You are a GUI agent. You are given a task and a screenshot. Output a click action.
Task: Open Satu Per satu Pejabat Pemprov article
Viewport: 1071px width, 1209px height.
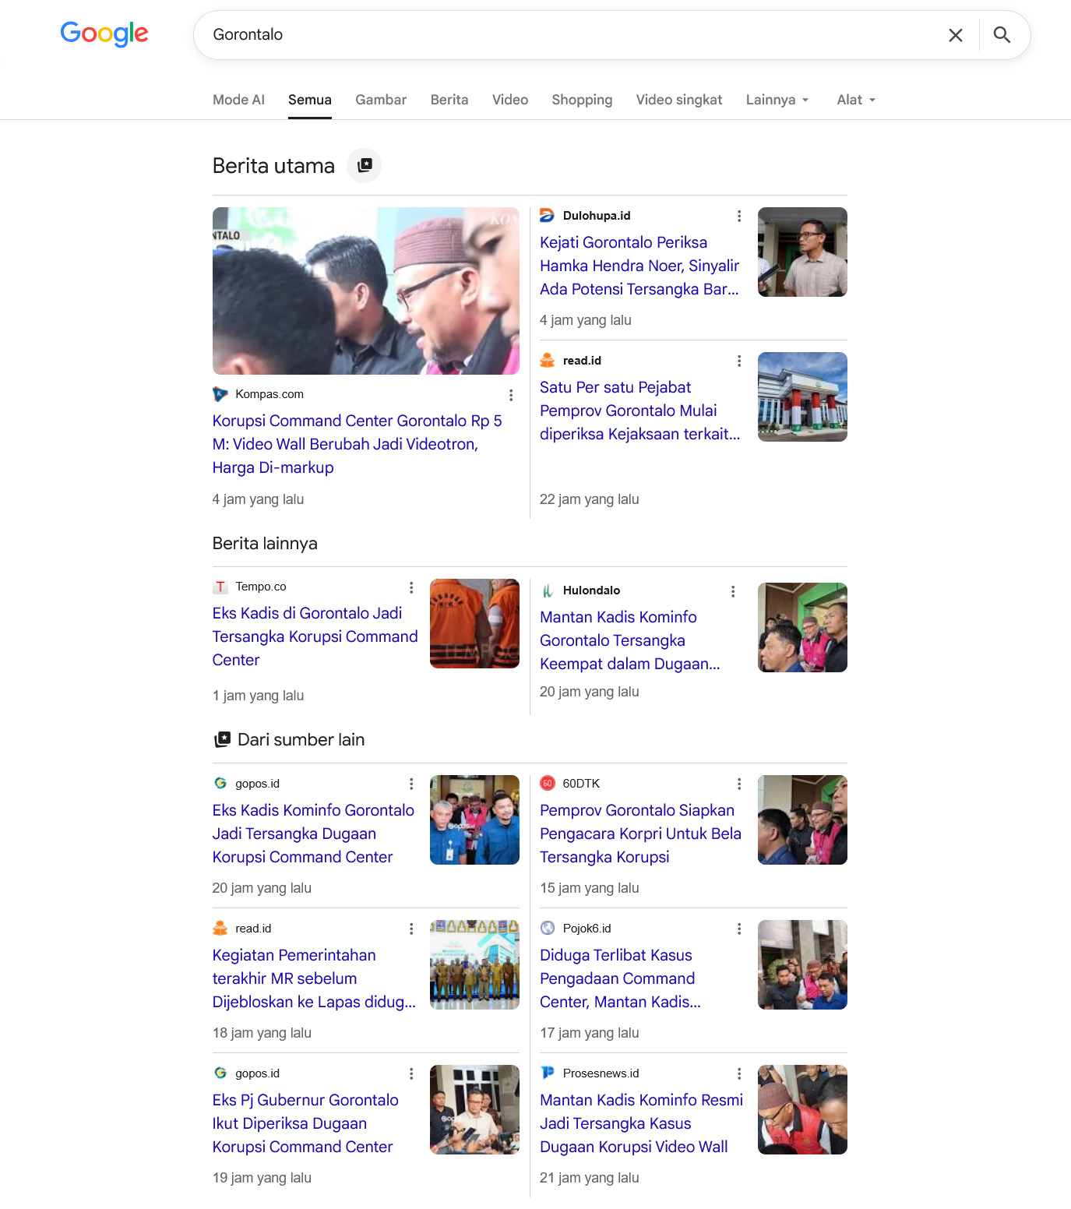point(639,411)
